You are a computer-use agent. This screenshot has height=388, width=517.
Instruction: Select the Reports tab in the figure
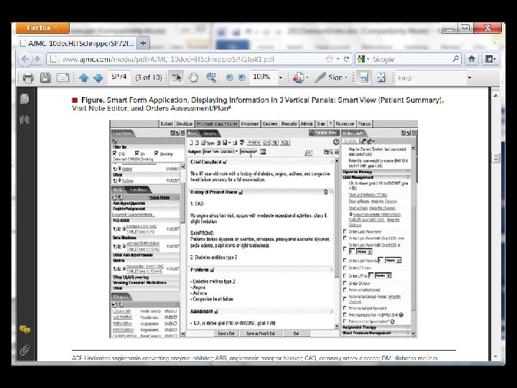pyautogui.click(x=289, y=124)
